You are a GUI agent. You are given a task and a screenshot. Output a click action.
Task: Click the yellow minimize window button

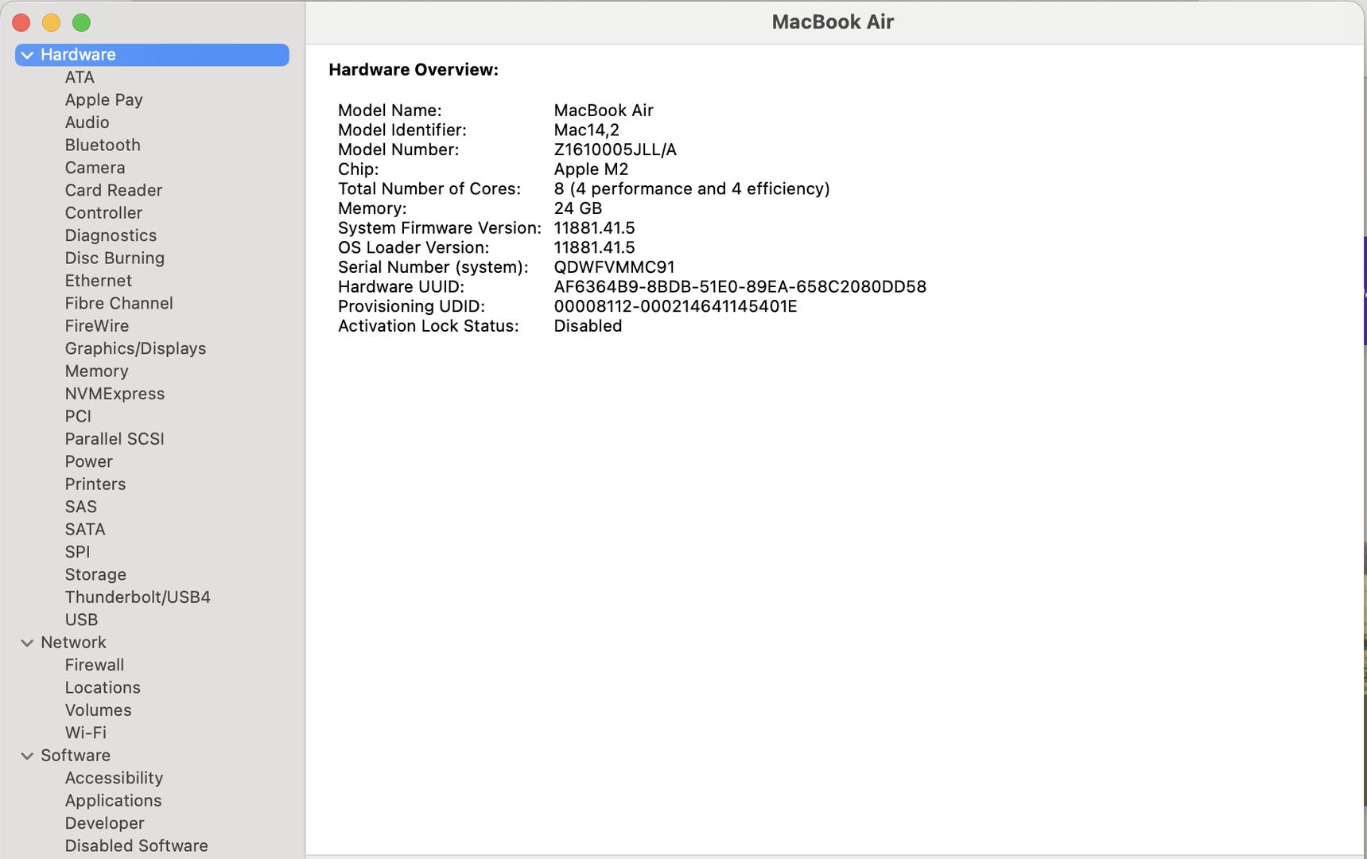[x=51, y=22]
